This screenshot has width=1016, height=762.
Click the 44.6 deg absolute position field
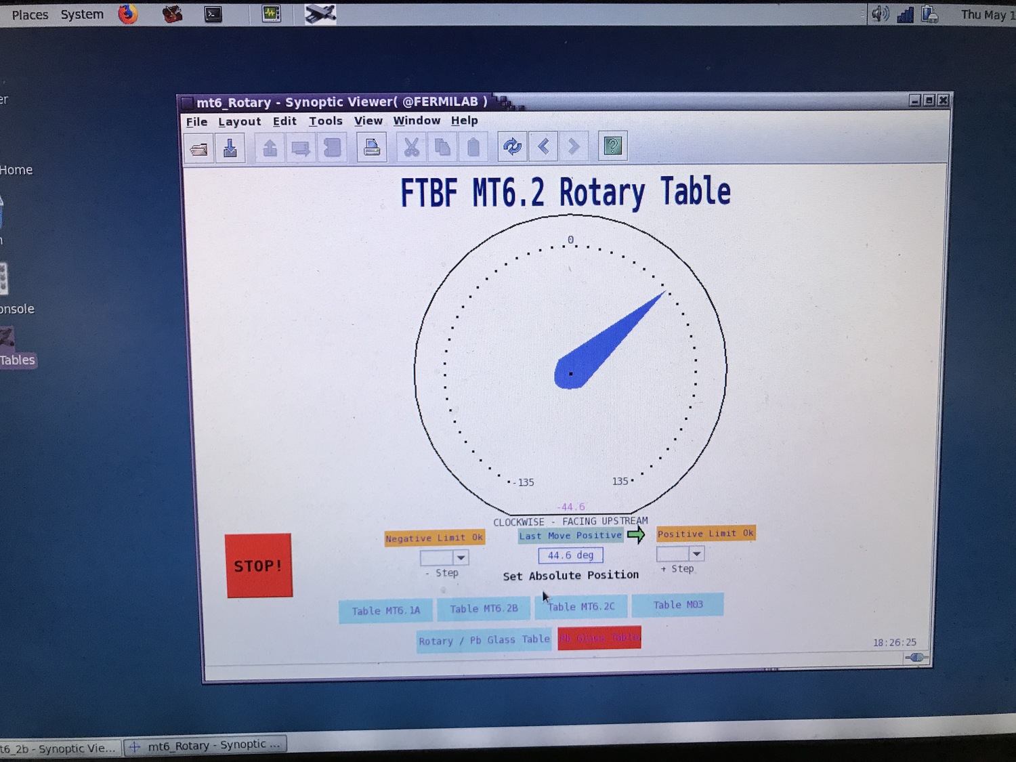point(570,555)
